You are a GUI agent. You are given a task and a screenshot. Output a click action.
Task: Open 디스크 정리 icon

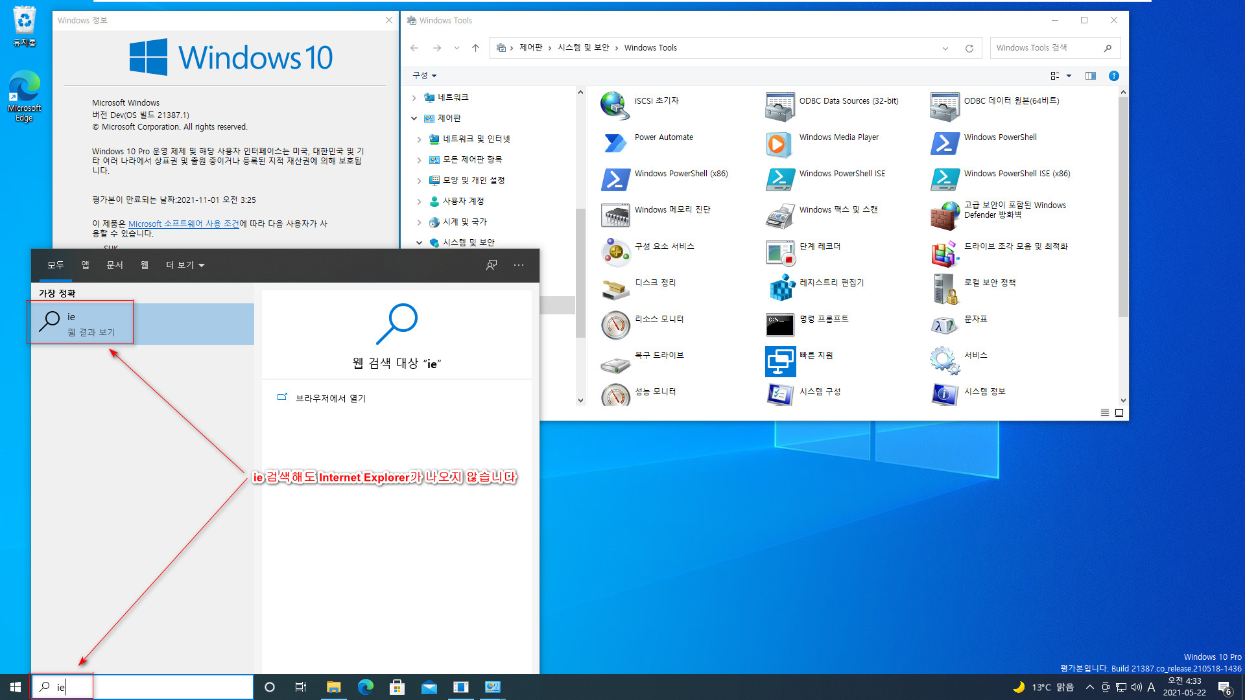[x=615, y=288]
